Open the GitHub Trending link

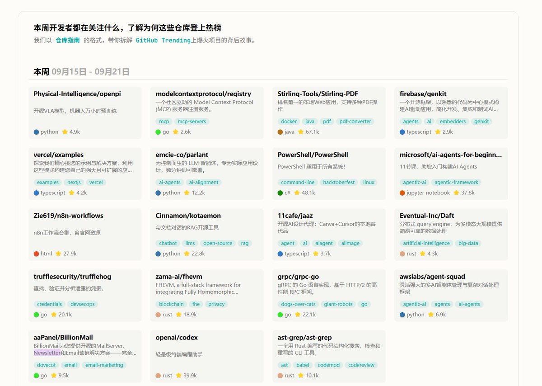point(163,40)
